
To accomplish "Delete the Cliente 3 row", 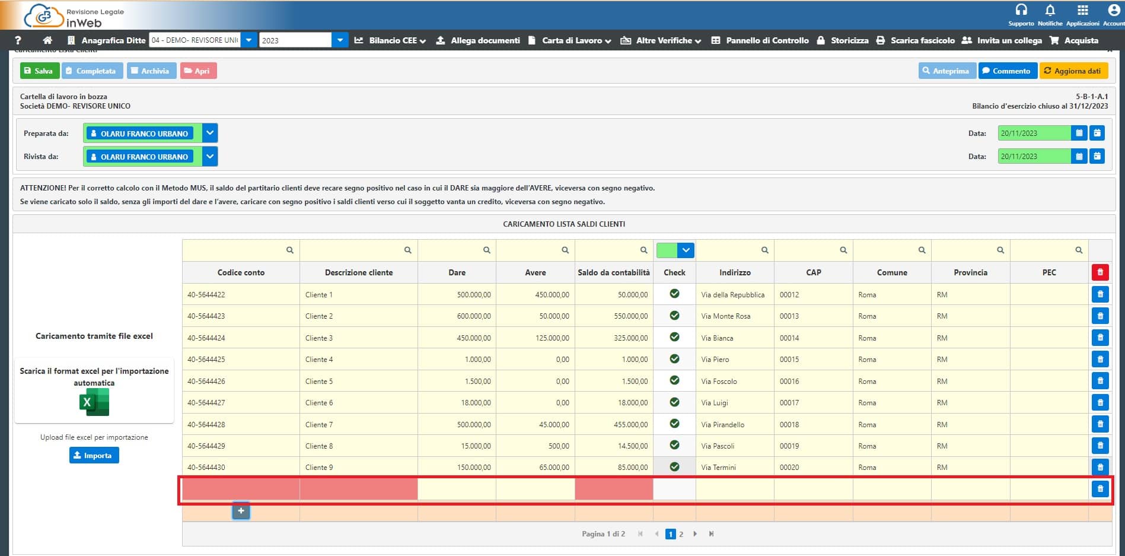I will tap(1100, 338).
